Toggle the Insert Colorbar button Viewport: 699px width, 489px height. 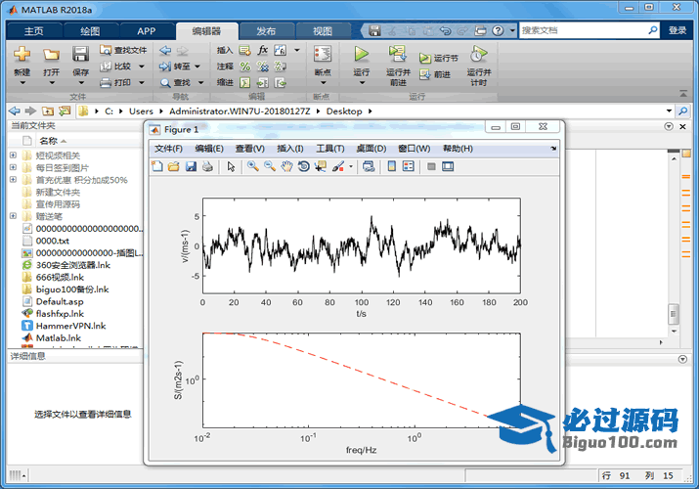[391, 166]
